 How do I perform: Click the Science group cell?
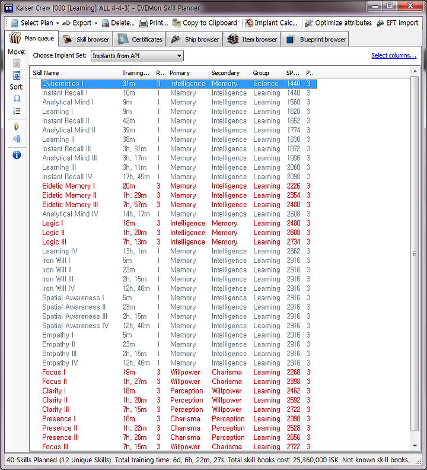click(x=266, y=84)
